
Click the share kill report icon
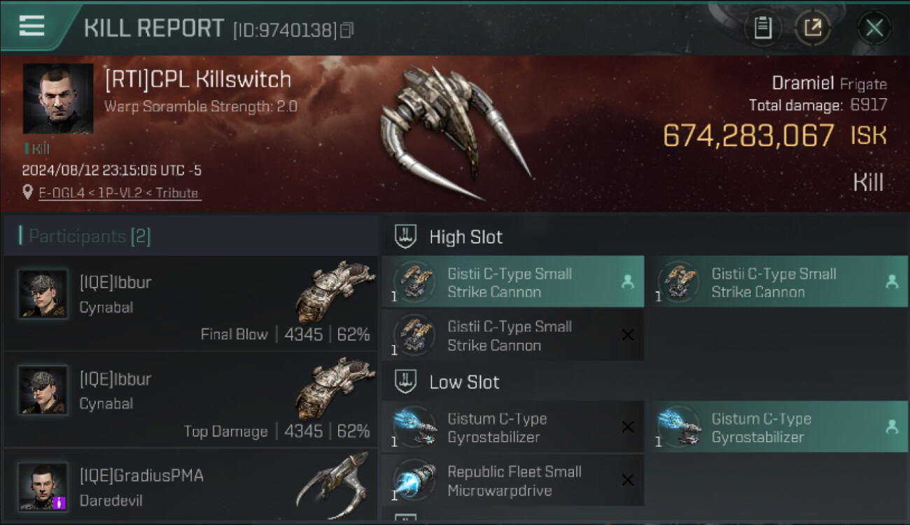tap(812, 28)
